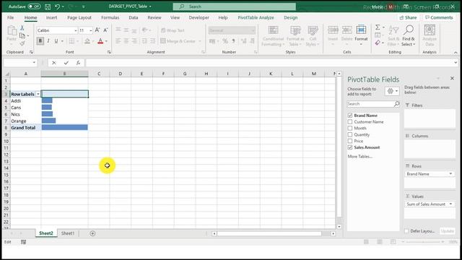This screenshot has height=260, width=462.
Task: Click the Conditional Formatting icon
Action: point(273,30)
